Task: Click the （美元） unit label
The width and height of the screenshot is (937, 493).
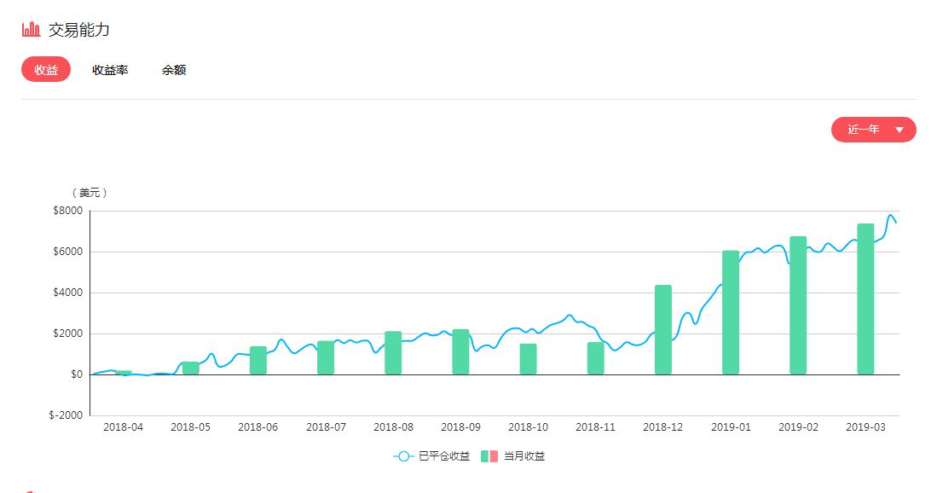Action: tap(90, 193)
